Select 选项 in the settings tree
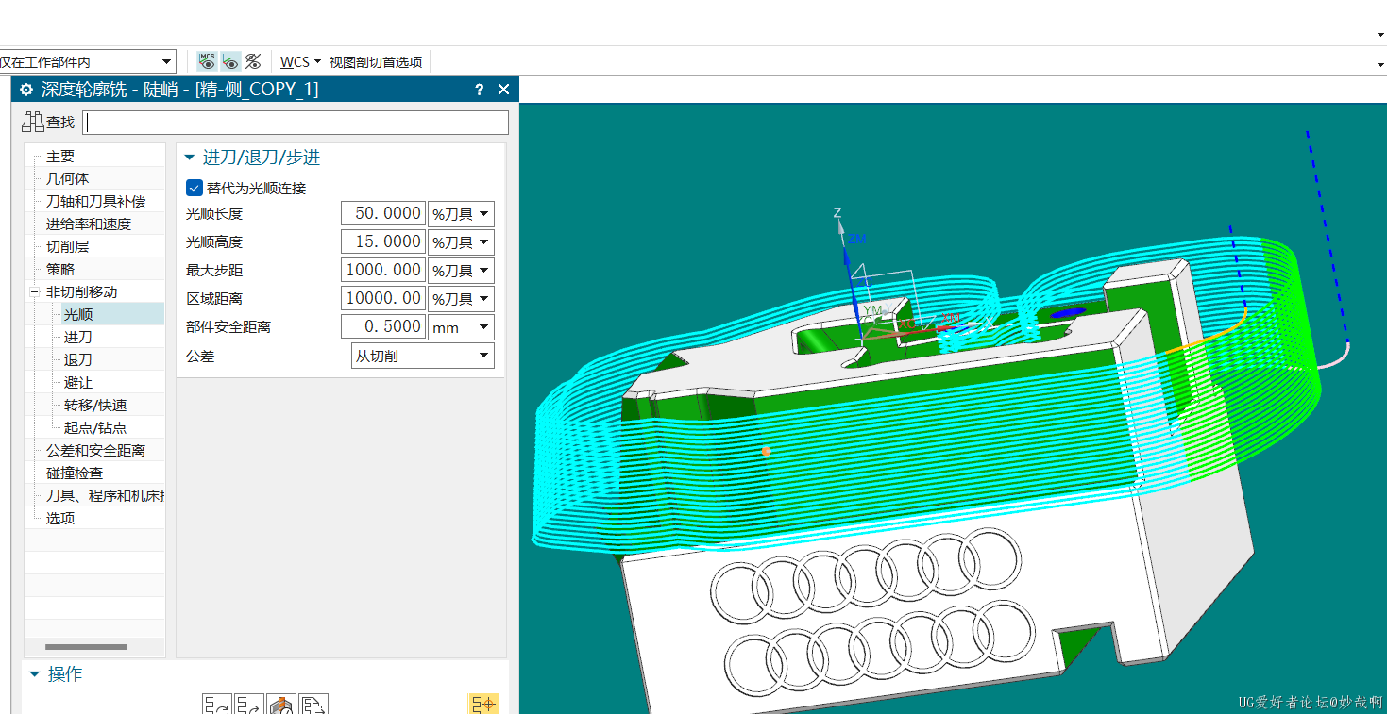Viewport: 1387px width, 714px height. click(60, 519)
